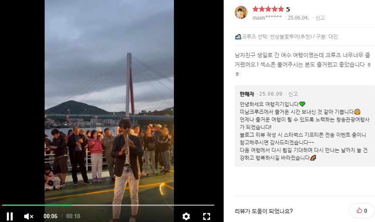375x222 pixels.
Task: Seek on the video progress bar
Action: pos(108,205)
